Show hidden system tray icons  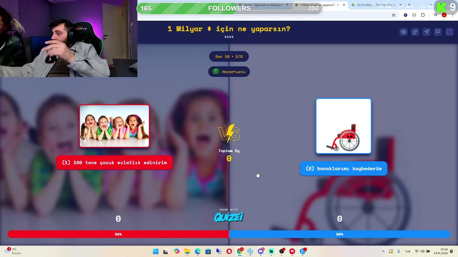pyautogui.click(x=383, y=252)
